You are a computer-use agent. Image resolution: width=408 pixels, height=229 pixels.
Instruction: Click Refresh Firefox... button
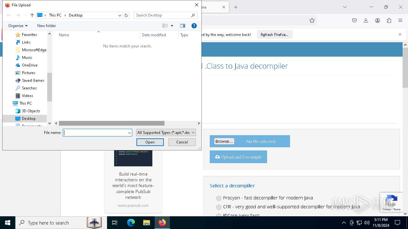(274, 34)
